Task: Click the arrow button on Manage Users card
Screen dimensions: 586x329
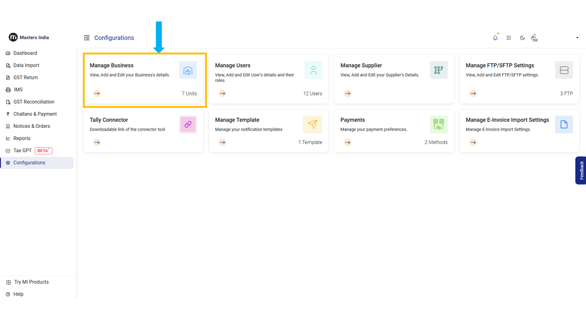Action: click(x=222, y=94)
